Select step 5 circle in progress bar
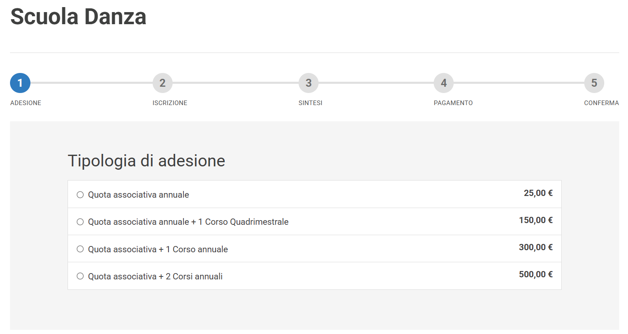Screen dimensions: 628x334 click(594, 83)
